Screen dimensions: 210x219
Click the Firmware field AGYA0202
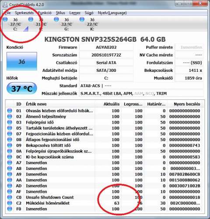(106, 47)
